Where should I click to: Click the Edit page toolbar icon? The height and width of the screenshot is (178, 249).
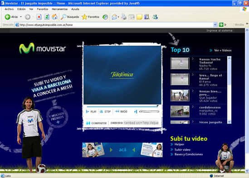point(132,17)
